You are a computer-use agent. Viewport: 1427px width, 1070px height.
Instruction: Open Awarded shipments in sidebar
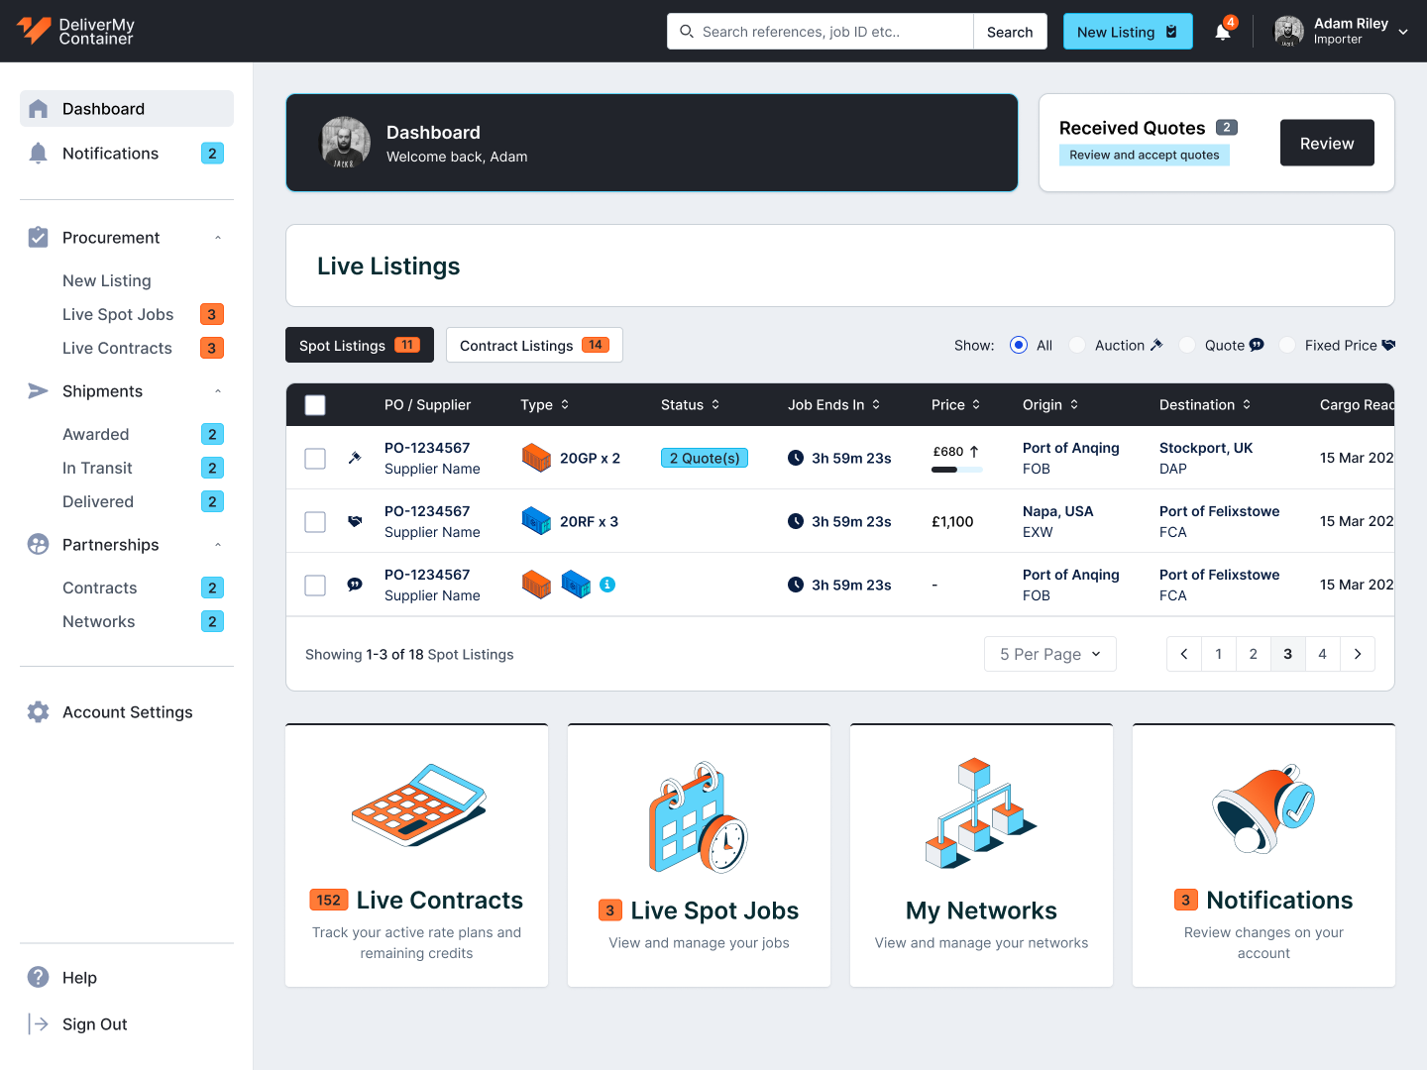pyautogui.click(x=96, y=434)
